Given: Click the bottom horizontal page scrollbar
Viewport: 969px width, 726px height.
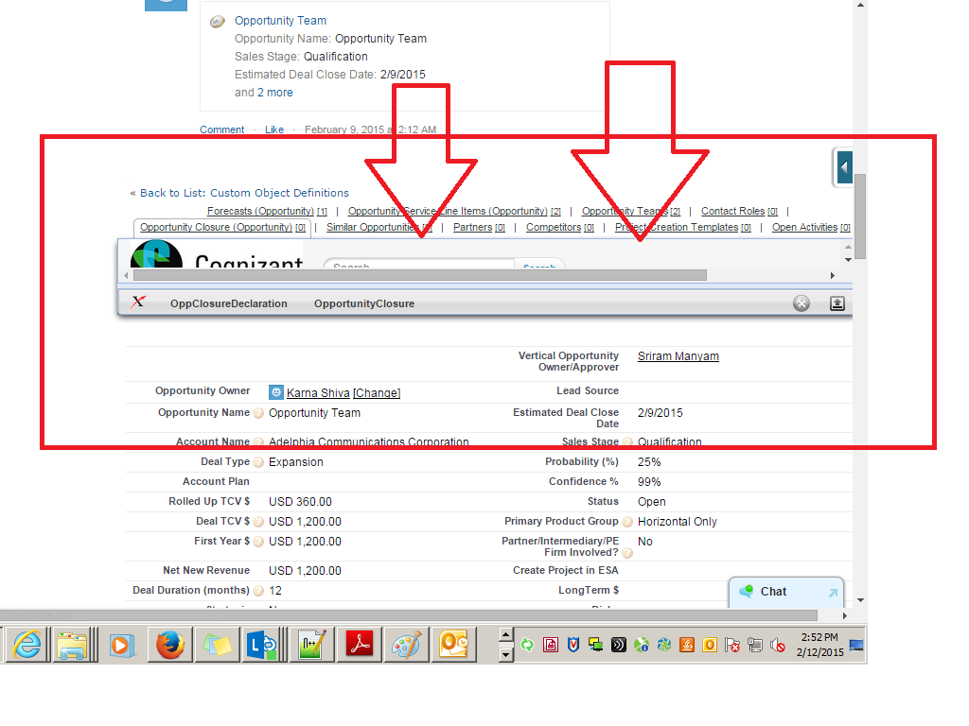Looking at the screenshot, I should 409,615.
